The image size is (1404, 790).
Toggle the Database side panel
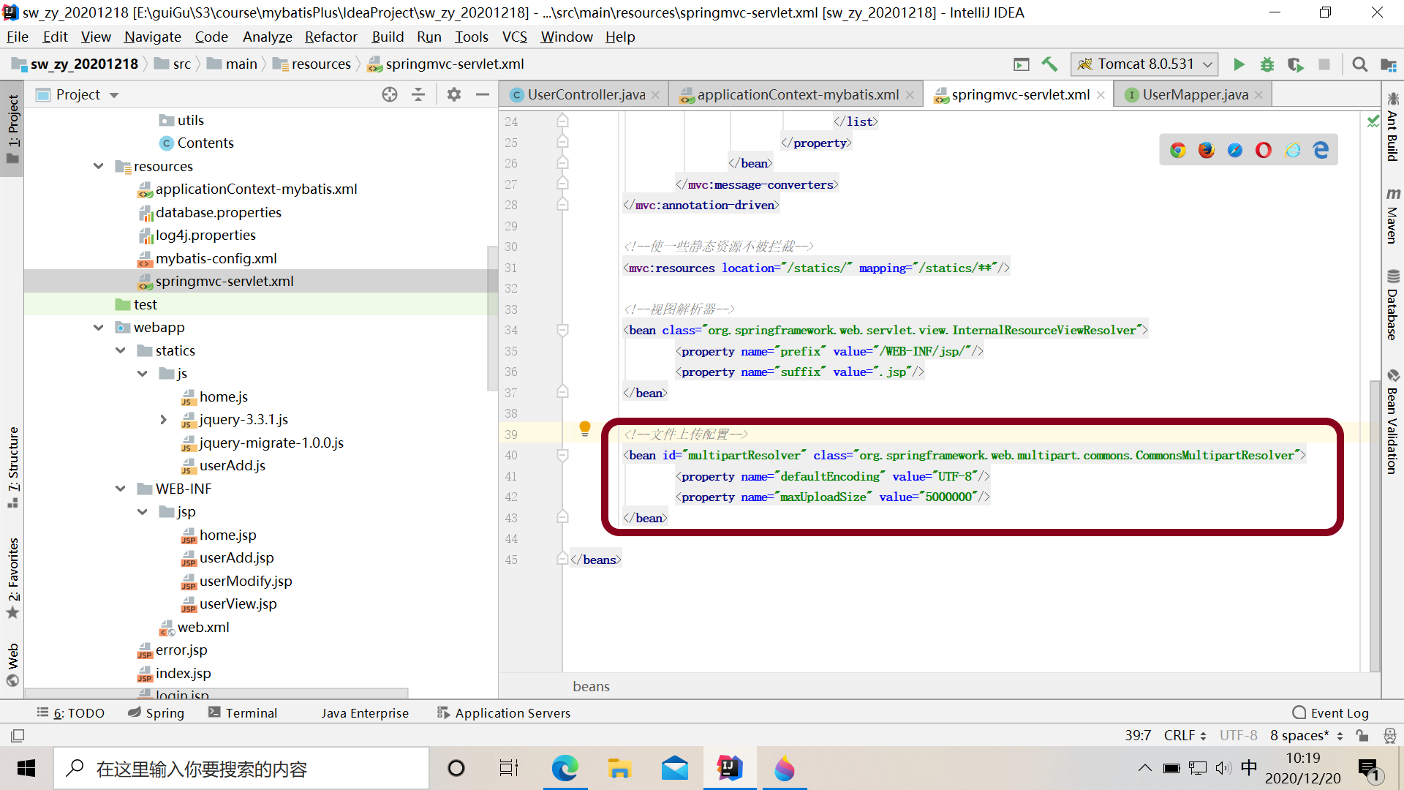(1392, 305)
